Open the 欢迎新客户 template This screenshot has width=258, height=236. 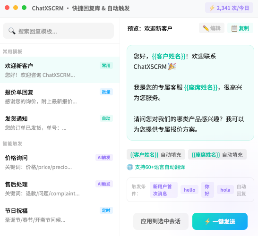(60, 70)
